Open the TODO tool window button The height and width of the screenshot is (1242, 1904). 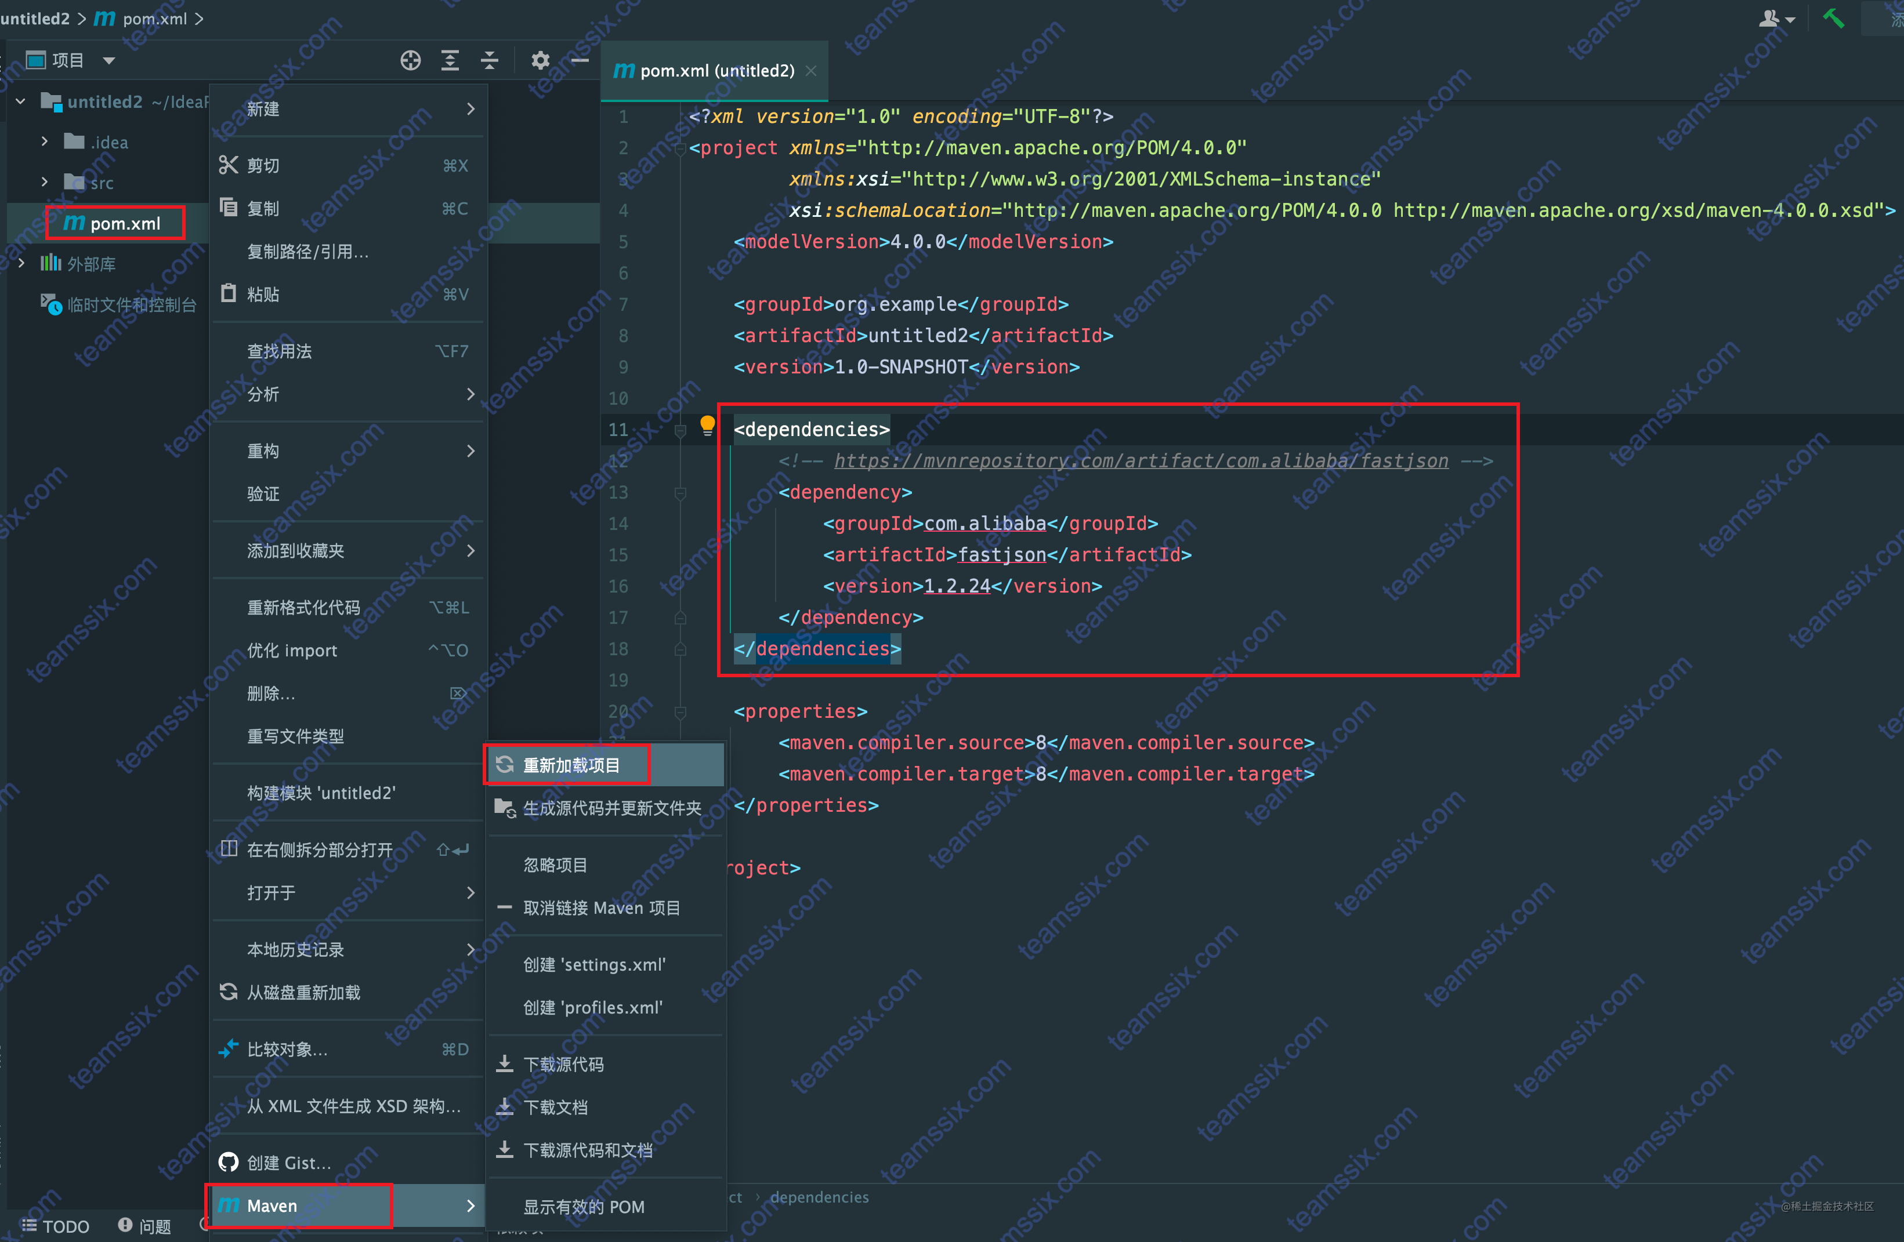(x=56, y=1226)
